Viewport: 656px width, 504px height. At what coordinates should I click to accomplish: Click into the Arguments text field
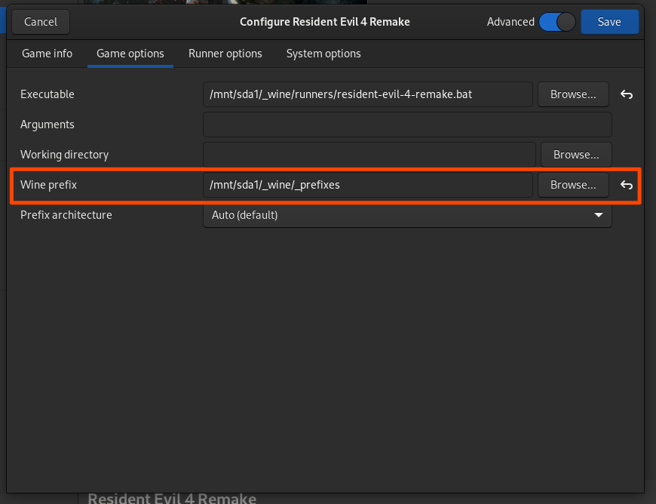pyautogui.click(x=407, y=124)
